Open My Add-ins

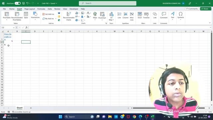(x=48, y=19)
